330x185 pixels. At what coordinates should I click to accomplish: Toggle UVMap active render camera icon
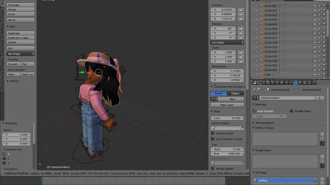(x=315, y=180)
